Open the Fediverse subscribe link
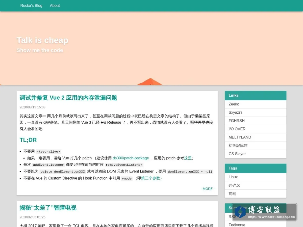Viewport: 303px width, 227px height. pos(256,225)
